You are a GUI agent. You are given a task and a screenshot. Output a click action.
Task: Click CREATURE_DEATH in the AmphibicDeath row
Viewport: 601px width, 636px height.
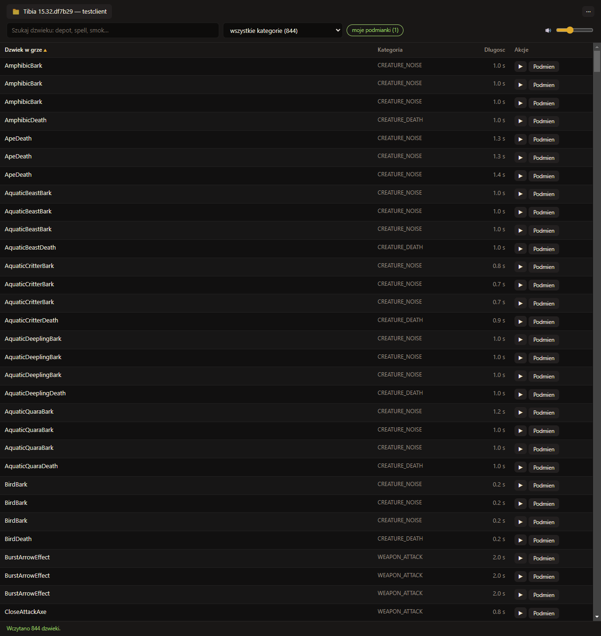click(x=400, y=120)
